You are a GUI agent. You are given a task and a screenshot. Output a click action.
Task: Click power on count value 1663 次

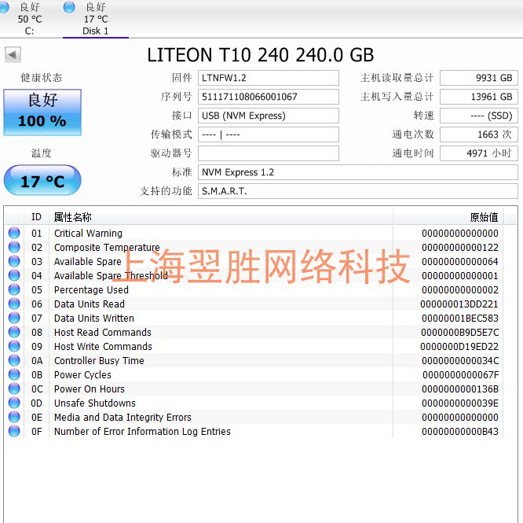tap(479, 134)
